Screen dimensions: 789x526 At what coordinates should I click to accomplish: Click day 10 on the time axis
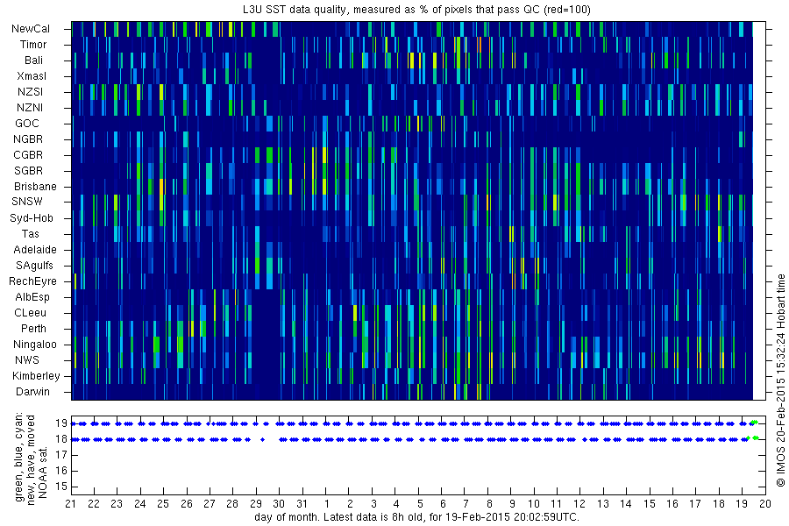533,504
